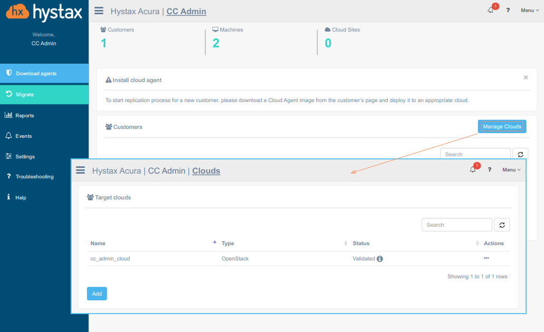Click the Hystax logo

coord(44,13)
